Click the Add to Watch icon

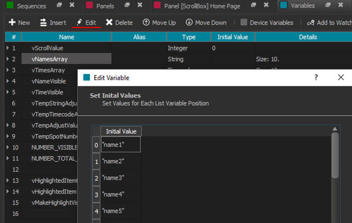(311, 23)
